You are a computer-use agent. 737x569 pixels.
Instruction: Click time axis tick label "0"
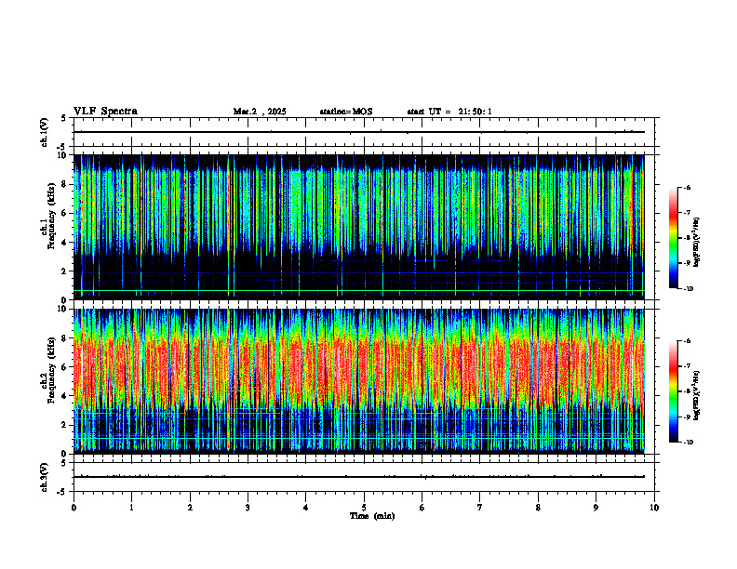tap(74, 508)
